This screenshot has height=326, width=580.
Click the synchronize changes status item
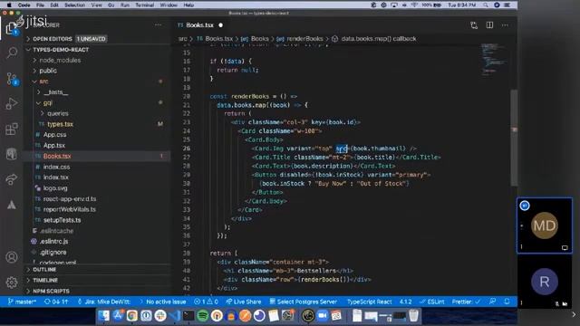[x=56, y=302]
